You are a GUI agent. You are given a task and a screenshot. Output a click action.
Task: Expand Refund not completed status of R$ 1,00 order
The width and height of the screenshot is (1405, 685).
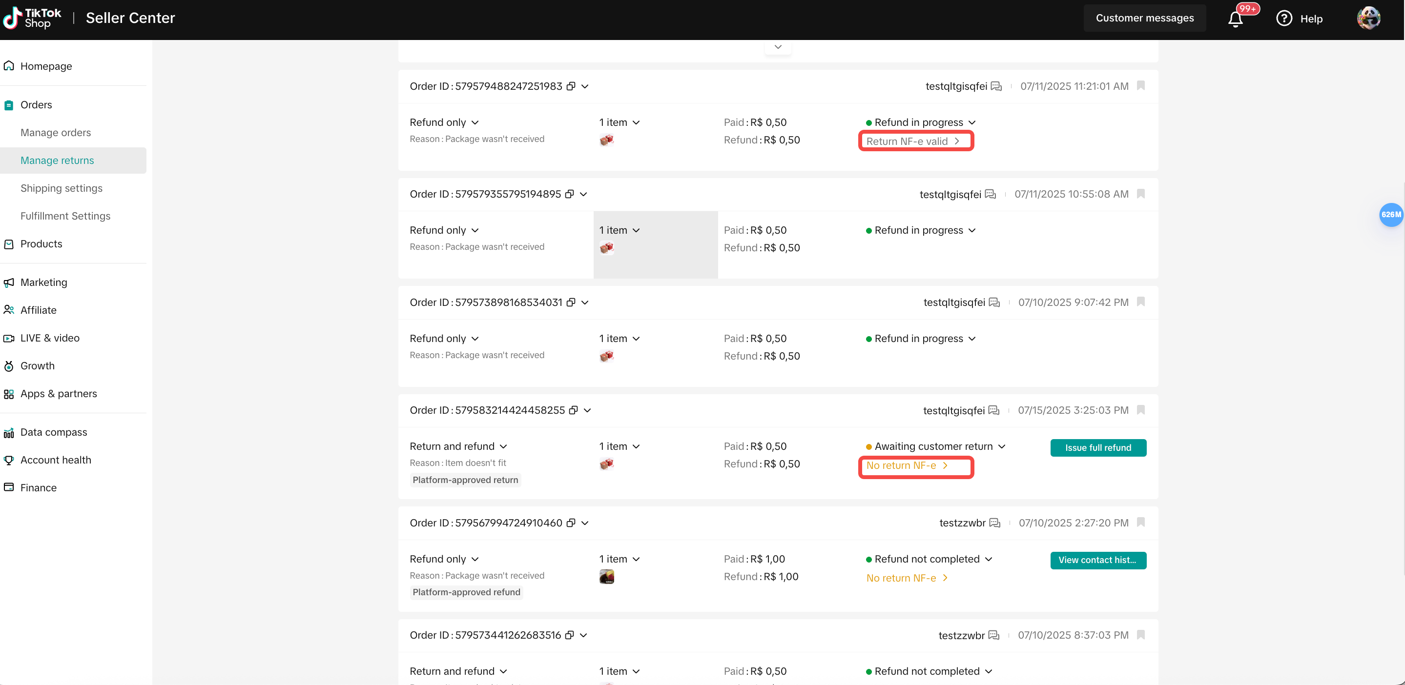(x=988, y=560)
